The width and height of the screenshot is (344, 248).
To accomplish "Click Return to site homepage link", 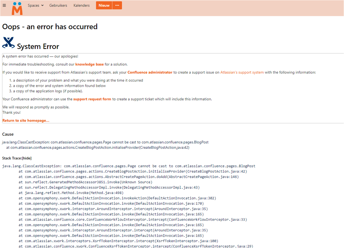I will tap(26, 121).
